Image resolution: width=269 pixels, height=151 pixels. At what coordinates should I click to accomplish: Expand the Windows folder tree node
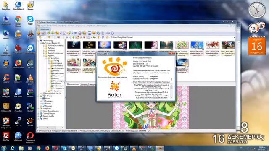44,51
